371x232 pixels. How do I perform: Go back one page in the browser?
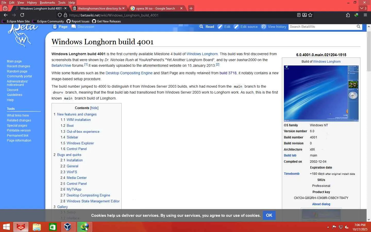(x=6, y=15)
